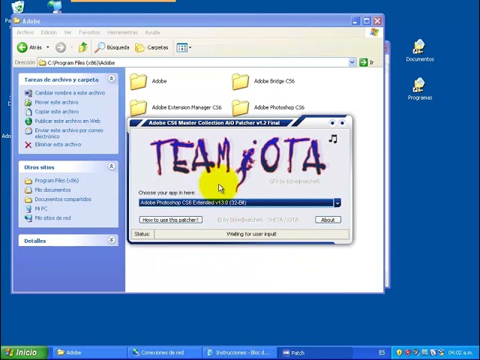480x360 pixels.
Task: Minimize the Adobe Explorer window
Action: [x=355, y=21]
